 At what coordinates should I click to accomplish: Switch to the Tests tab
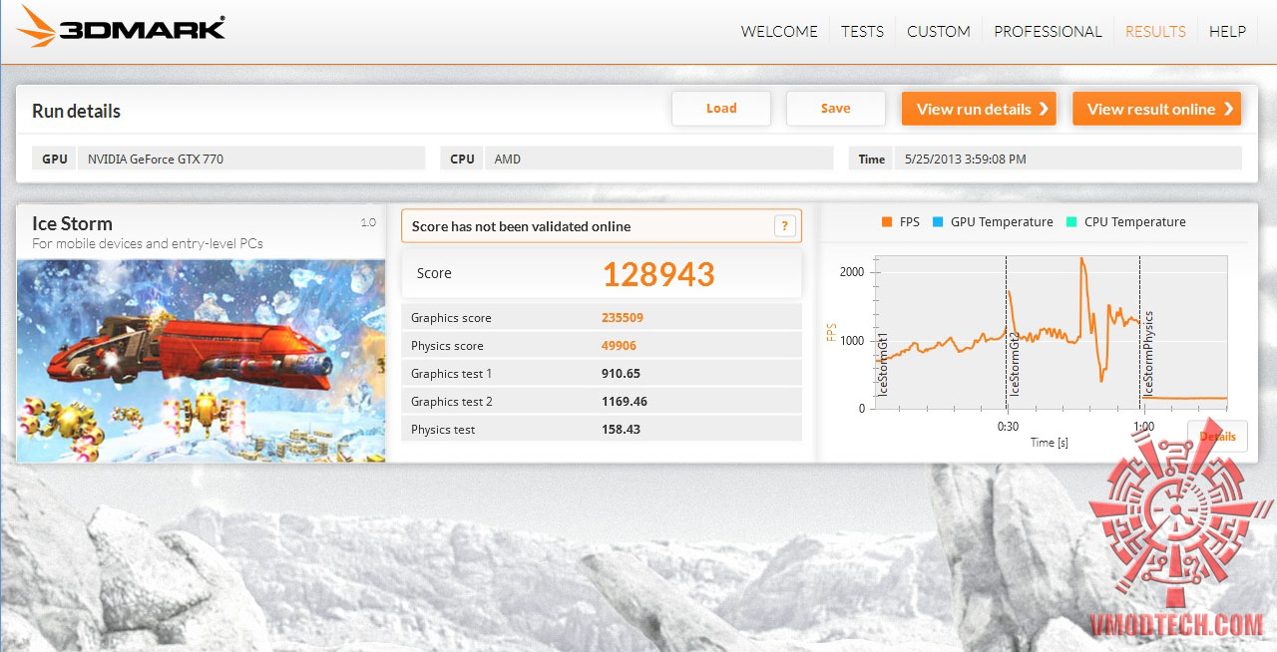(x=862, y=32)
